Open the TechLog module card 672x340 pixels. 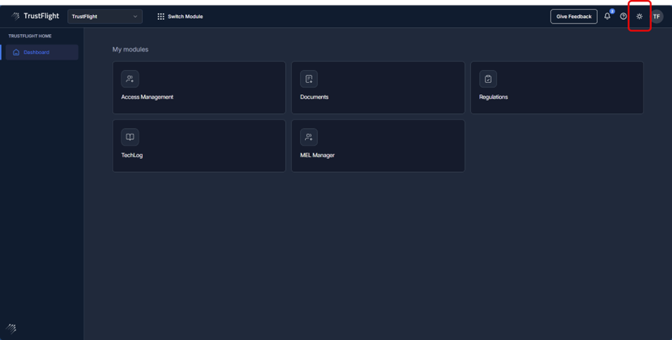199,146
